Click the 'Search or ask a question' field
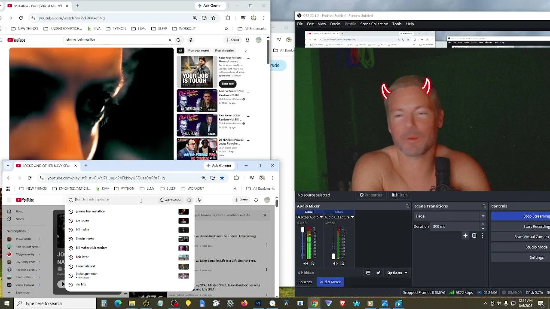The image size is (550, 309). click(x=112, y=200)
